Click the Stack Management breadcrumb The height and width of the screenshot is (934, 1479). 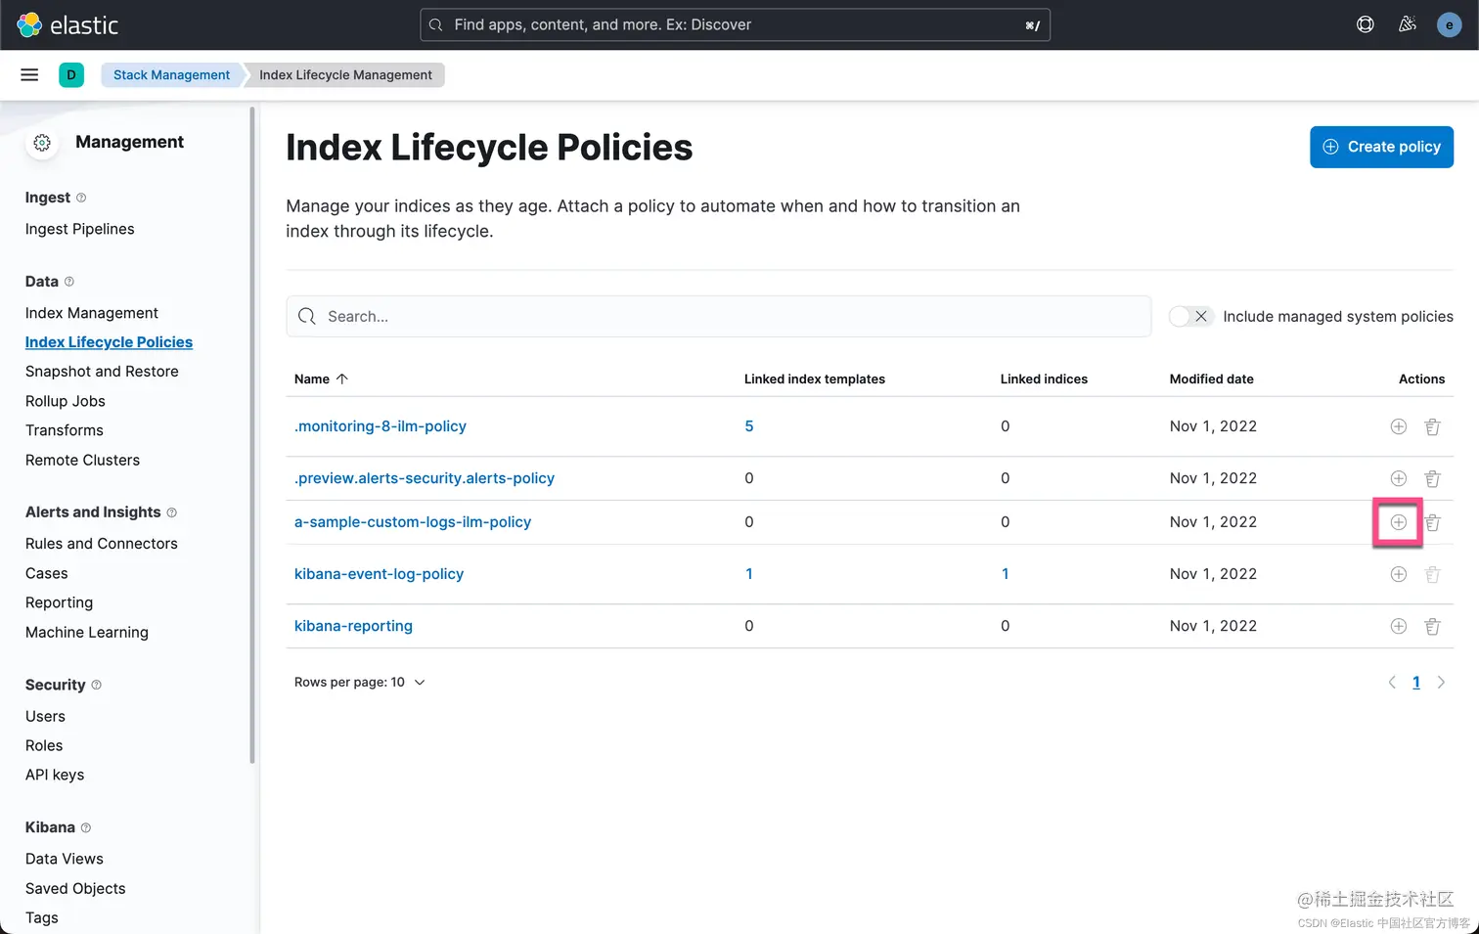[x=171, y=75]
